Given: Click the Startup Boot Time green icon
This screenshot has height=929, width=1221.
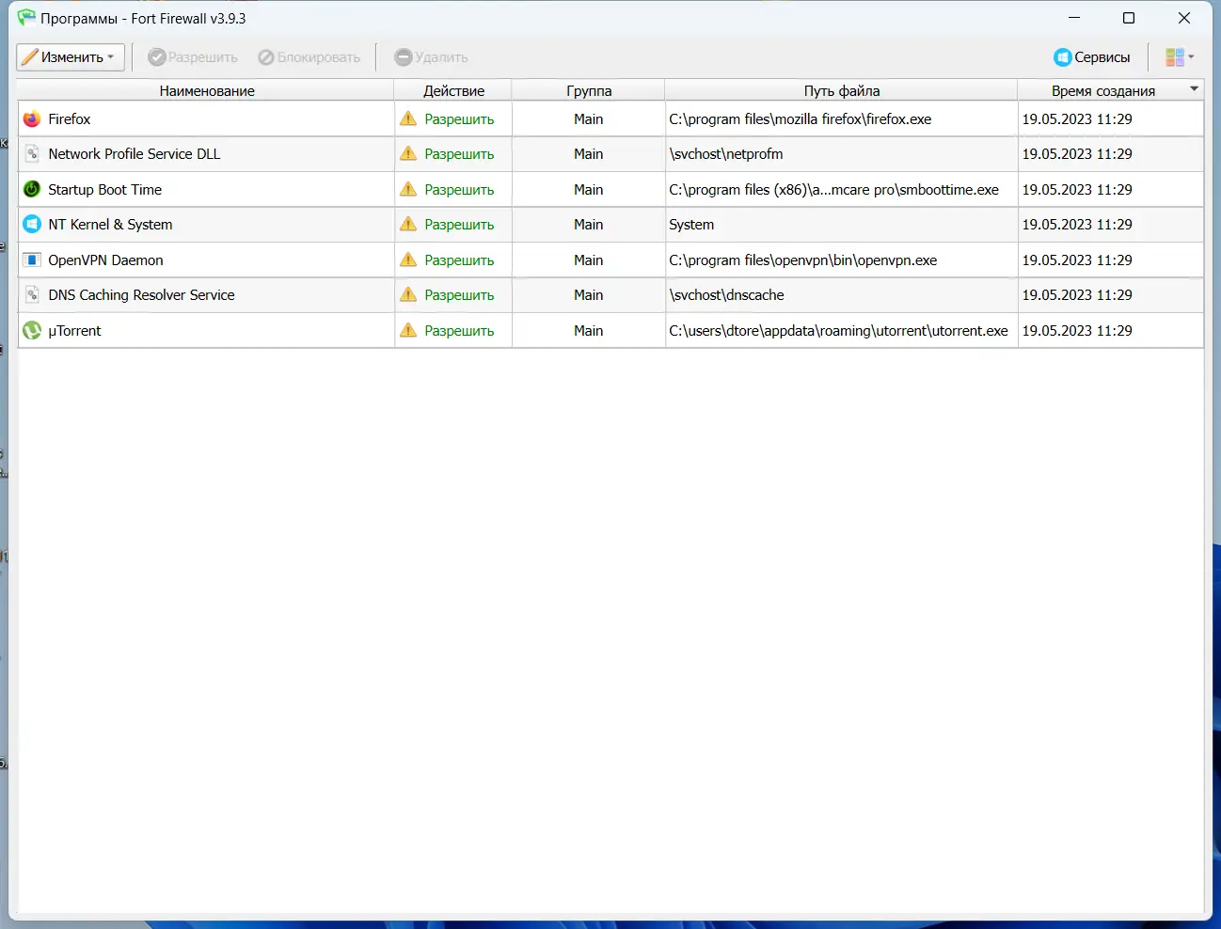Looking at the screenshot, I should tap(32, 189).
